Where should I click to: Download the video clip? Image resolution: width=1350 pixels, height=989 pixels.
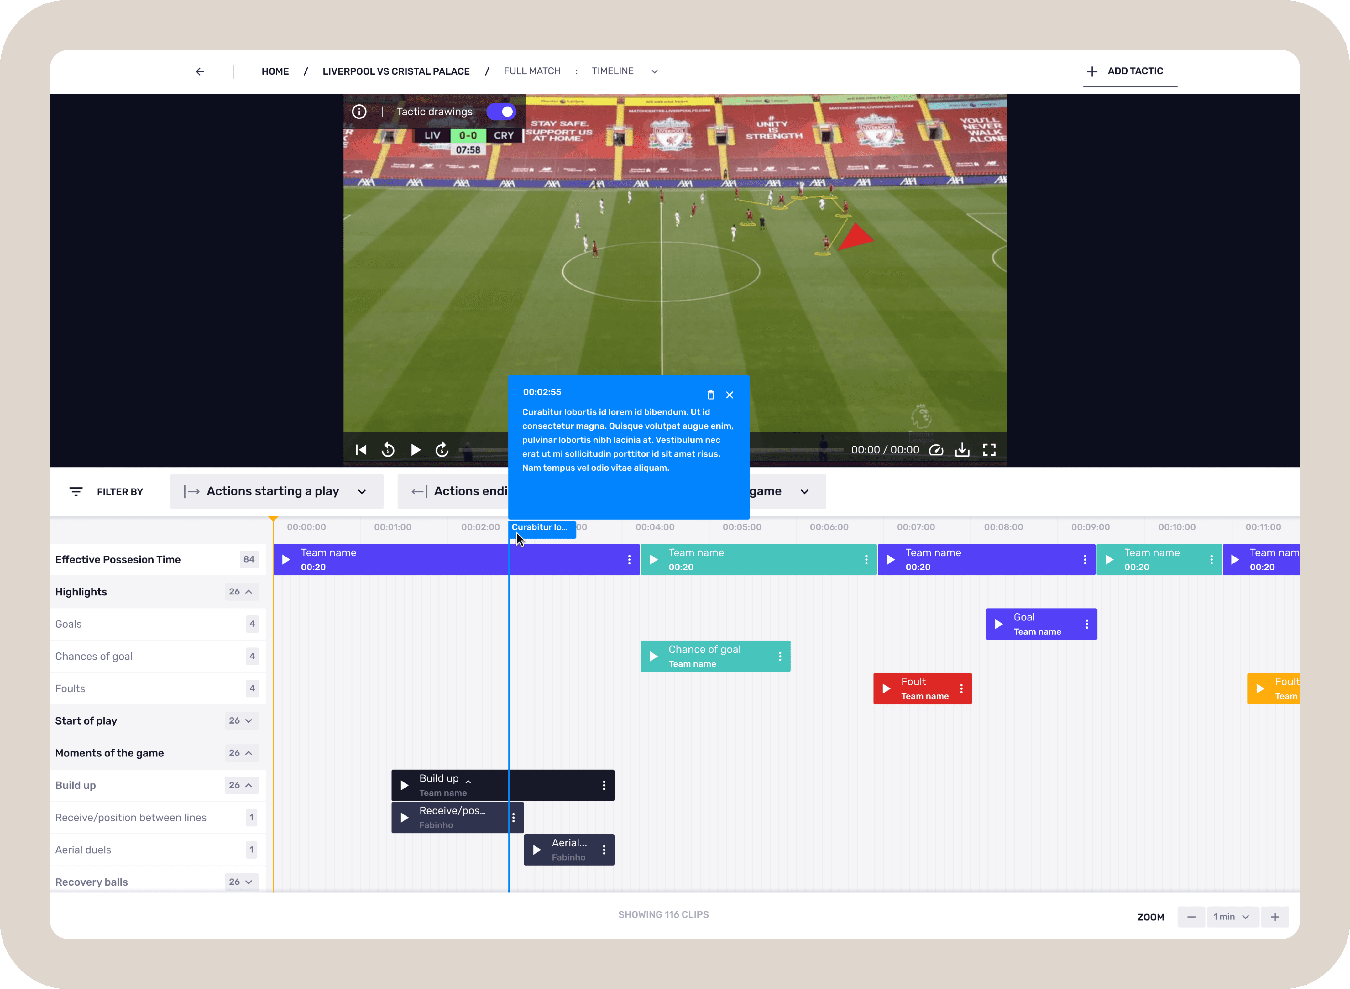962,450
